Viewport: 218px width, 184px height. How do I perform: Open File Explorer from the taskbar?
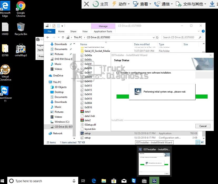(104, 181)
